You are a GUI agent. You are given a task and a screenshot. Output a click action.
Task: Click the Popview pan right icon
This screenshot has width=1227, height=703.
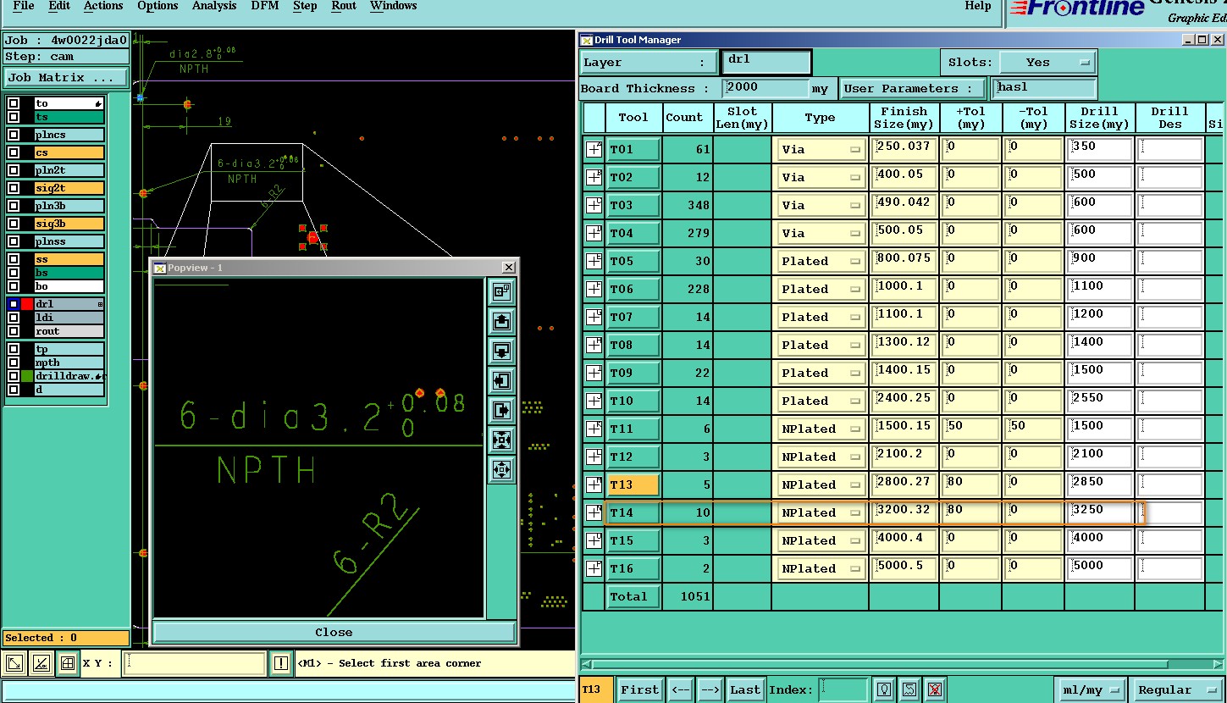click(501, 411)
